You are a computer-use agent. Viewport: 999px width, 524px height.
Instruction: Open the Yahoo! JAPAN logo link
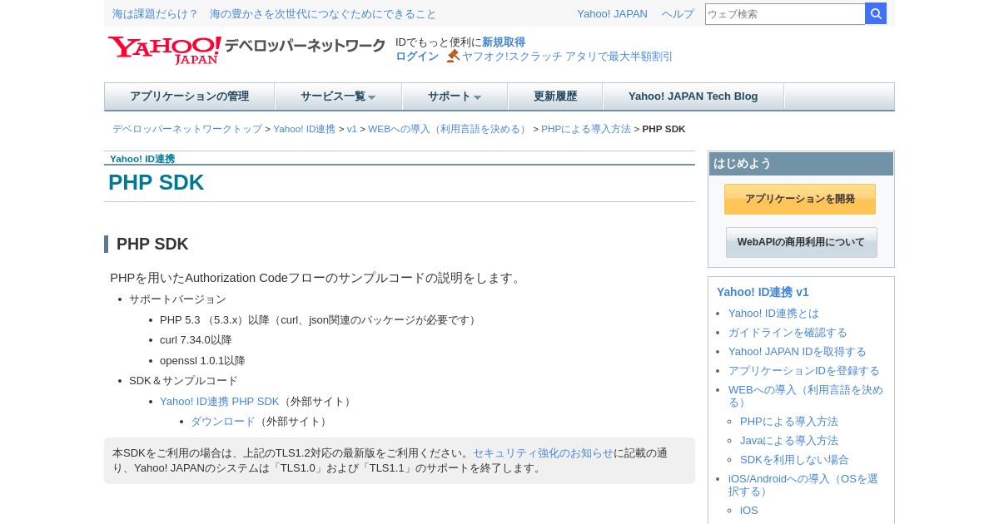pos(165,50)
